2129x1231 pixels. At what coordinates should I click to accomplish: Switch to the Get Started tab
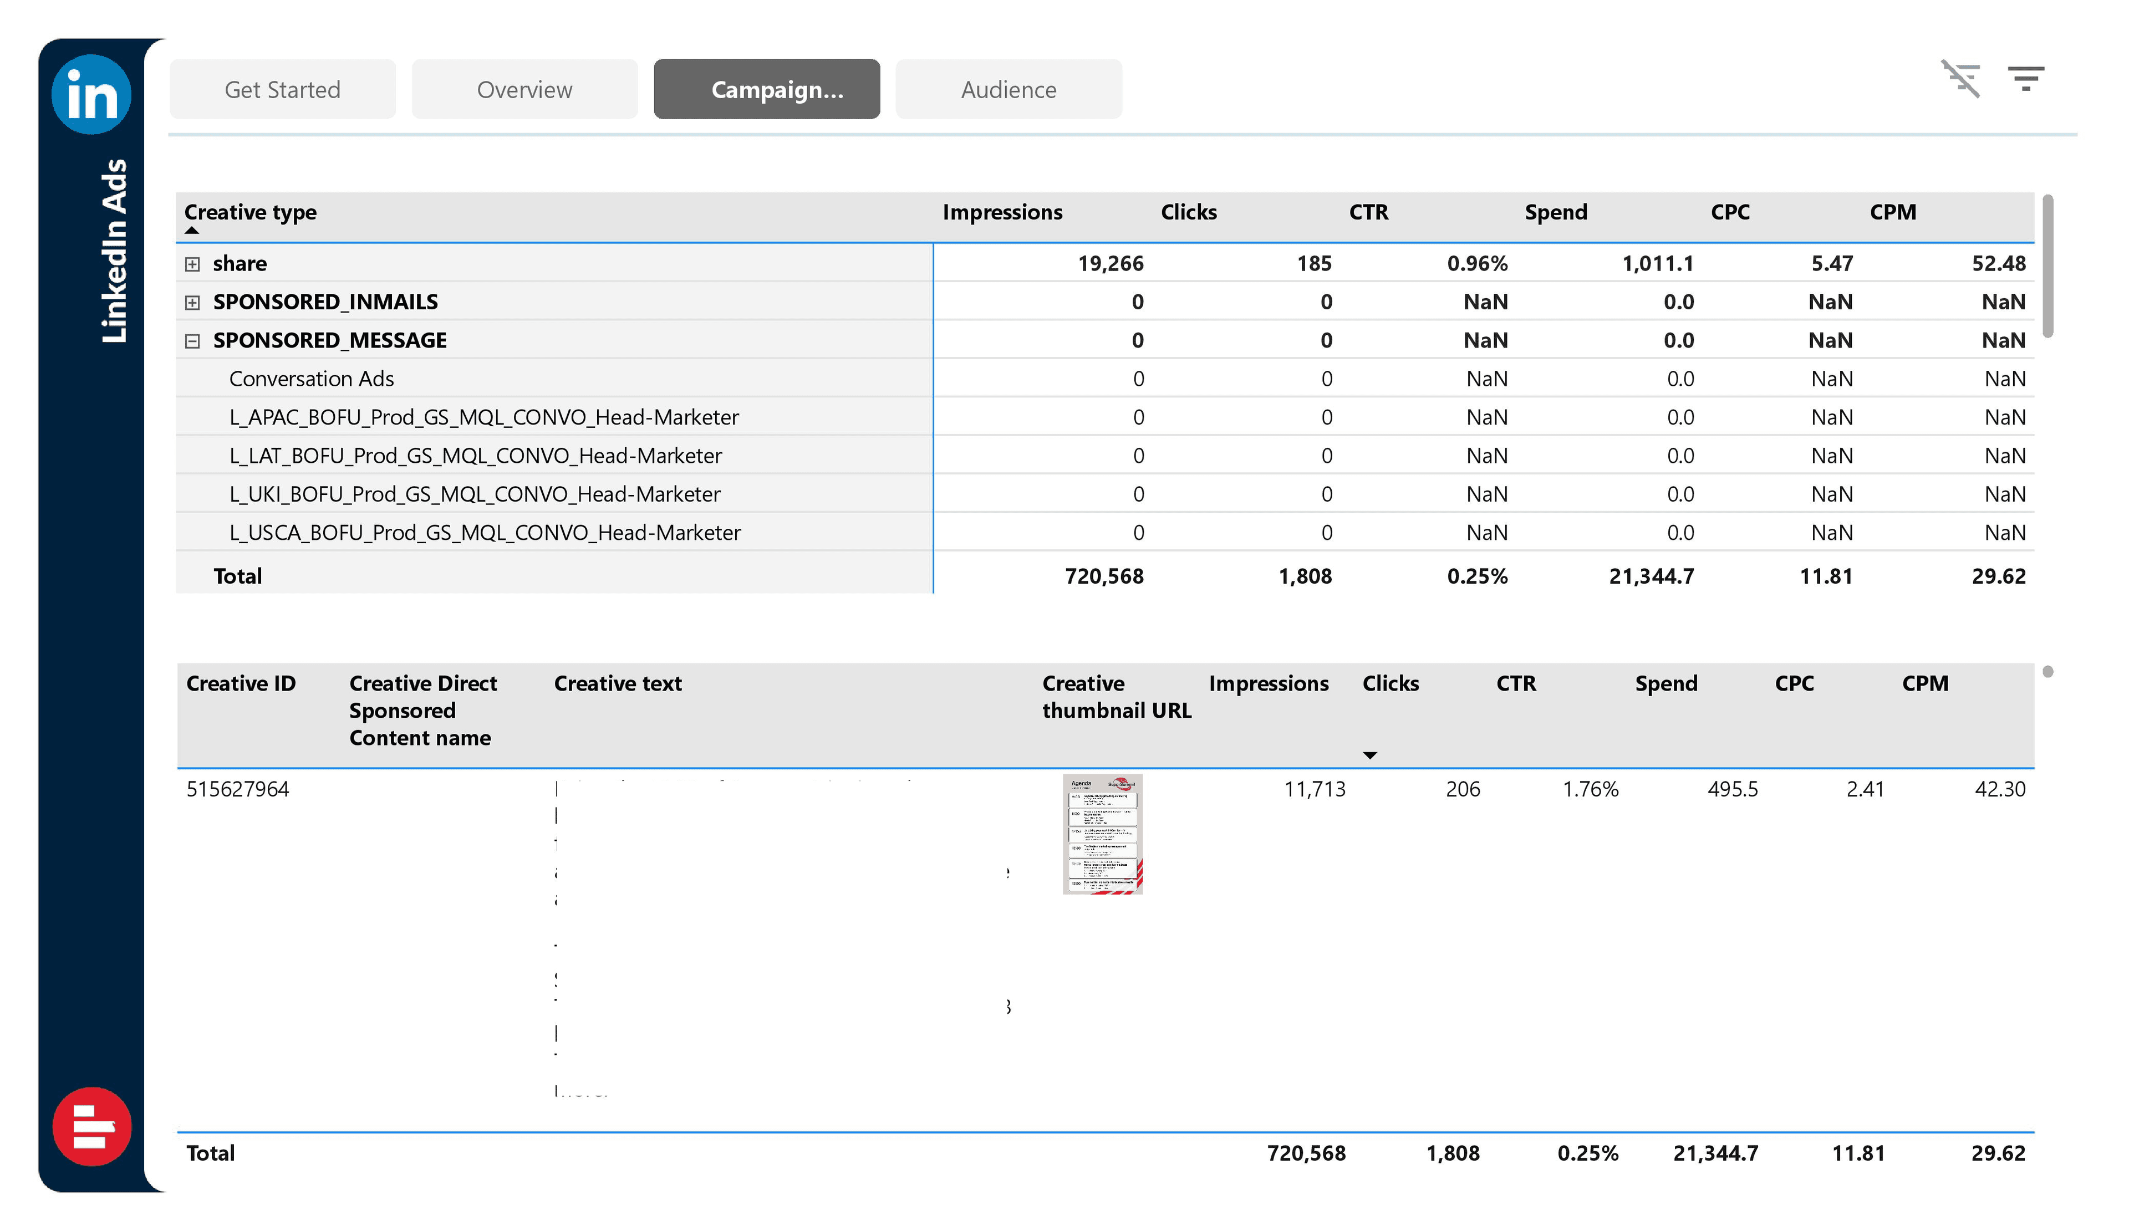[x=282, y=89]
